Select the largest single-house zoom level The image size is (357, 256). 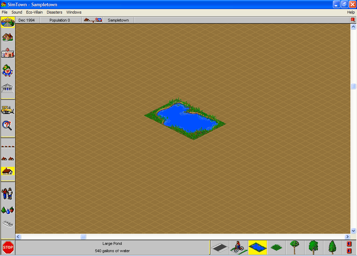point(8,171)
